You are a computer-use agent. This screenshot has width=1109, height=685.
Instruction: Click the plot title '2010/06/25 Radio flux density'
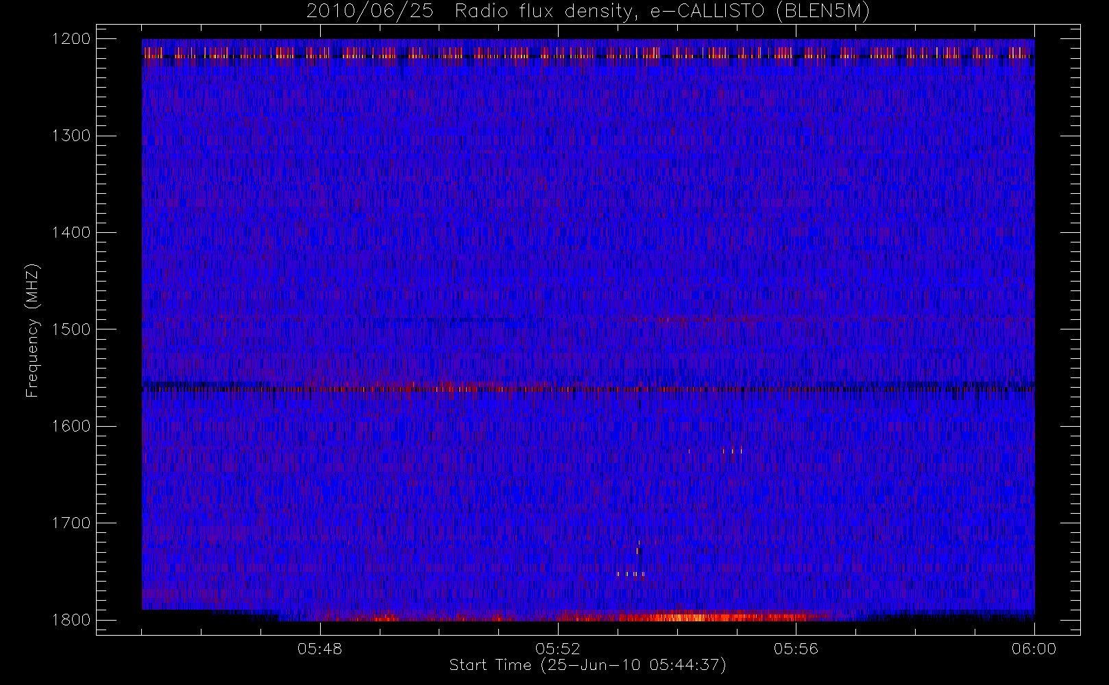[588, 12]
